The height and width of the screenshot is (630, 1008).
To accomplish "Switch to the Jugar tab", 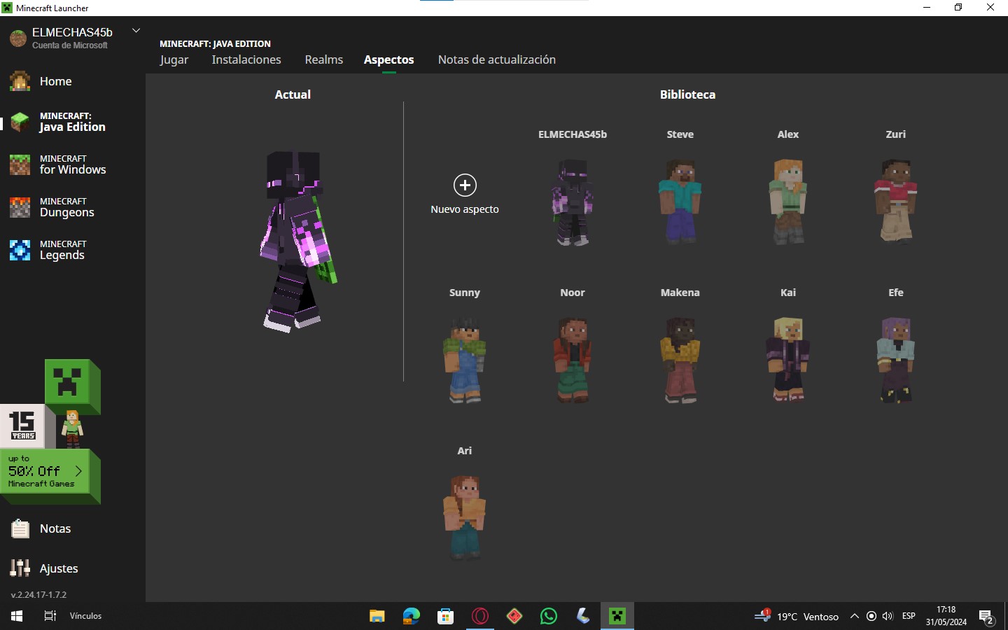I will (174, 60).
